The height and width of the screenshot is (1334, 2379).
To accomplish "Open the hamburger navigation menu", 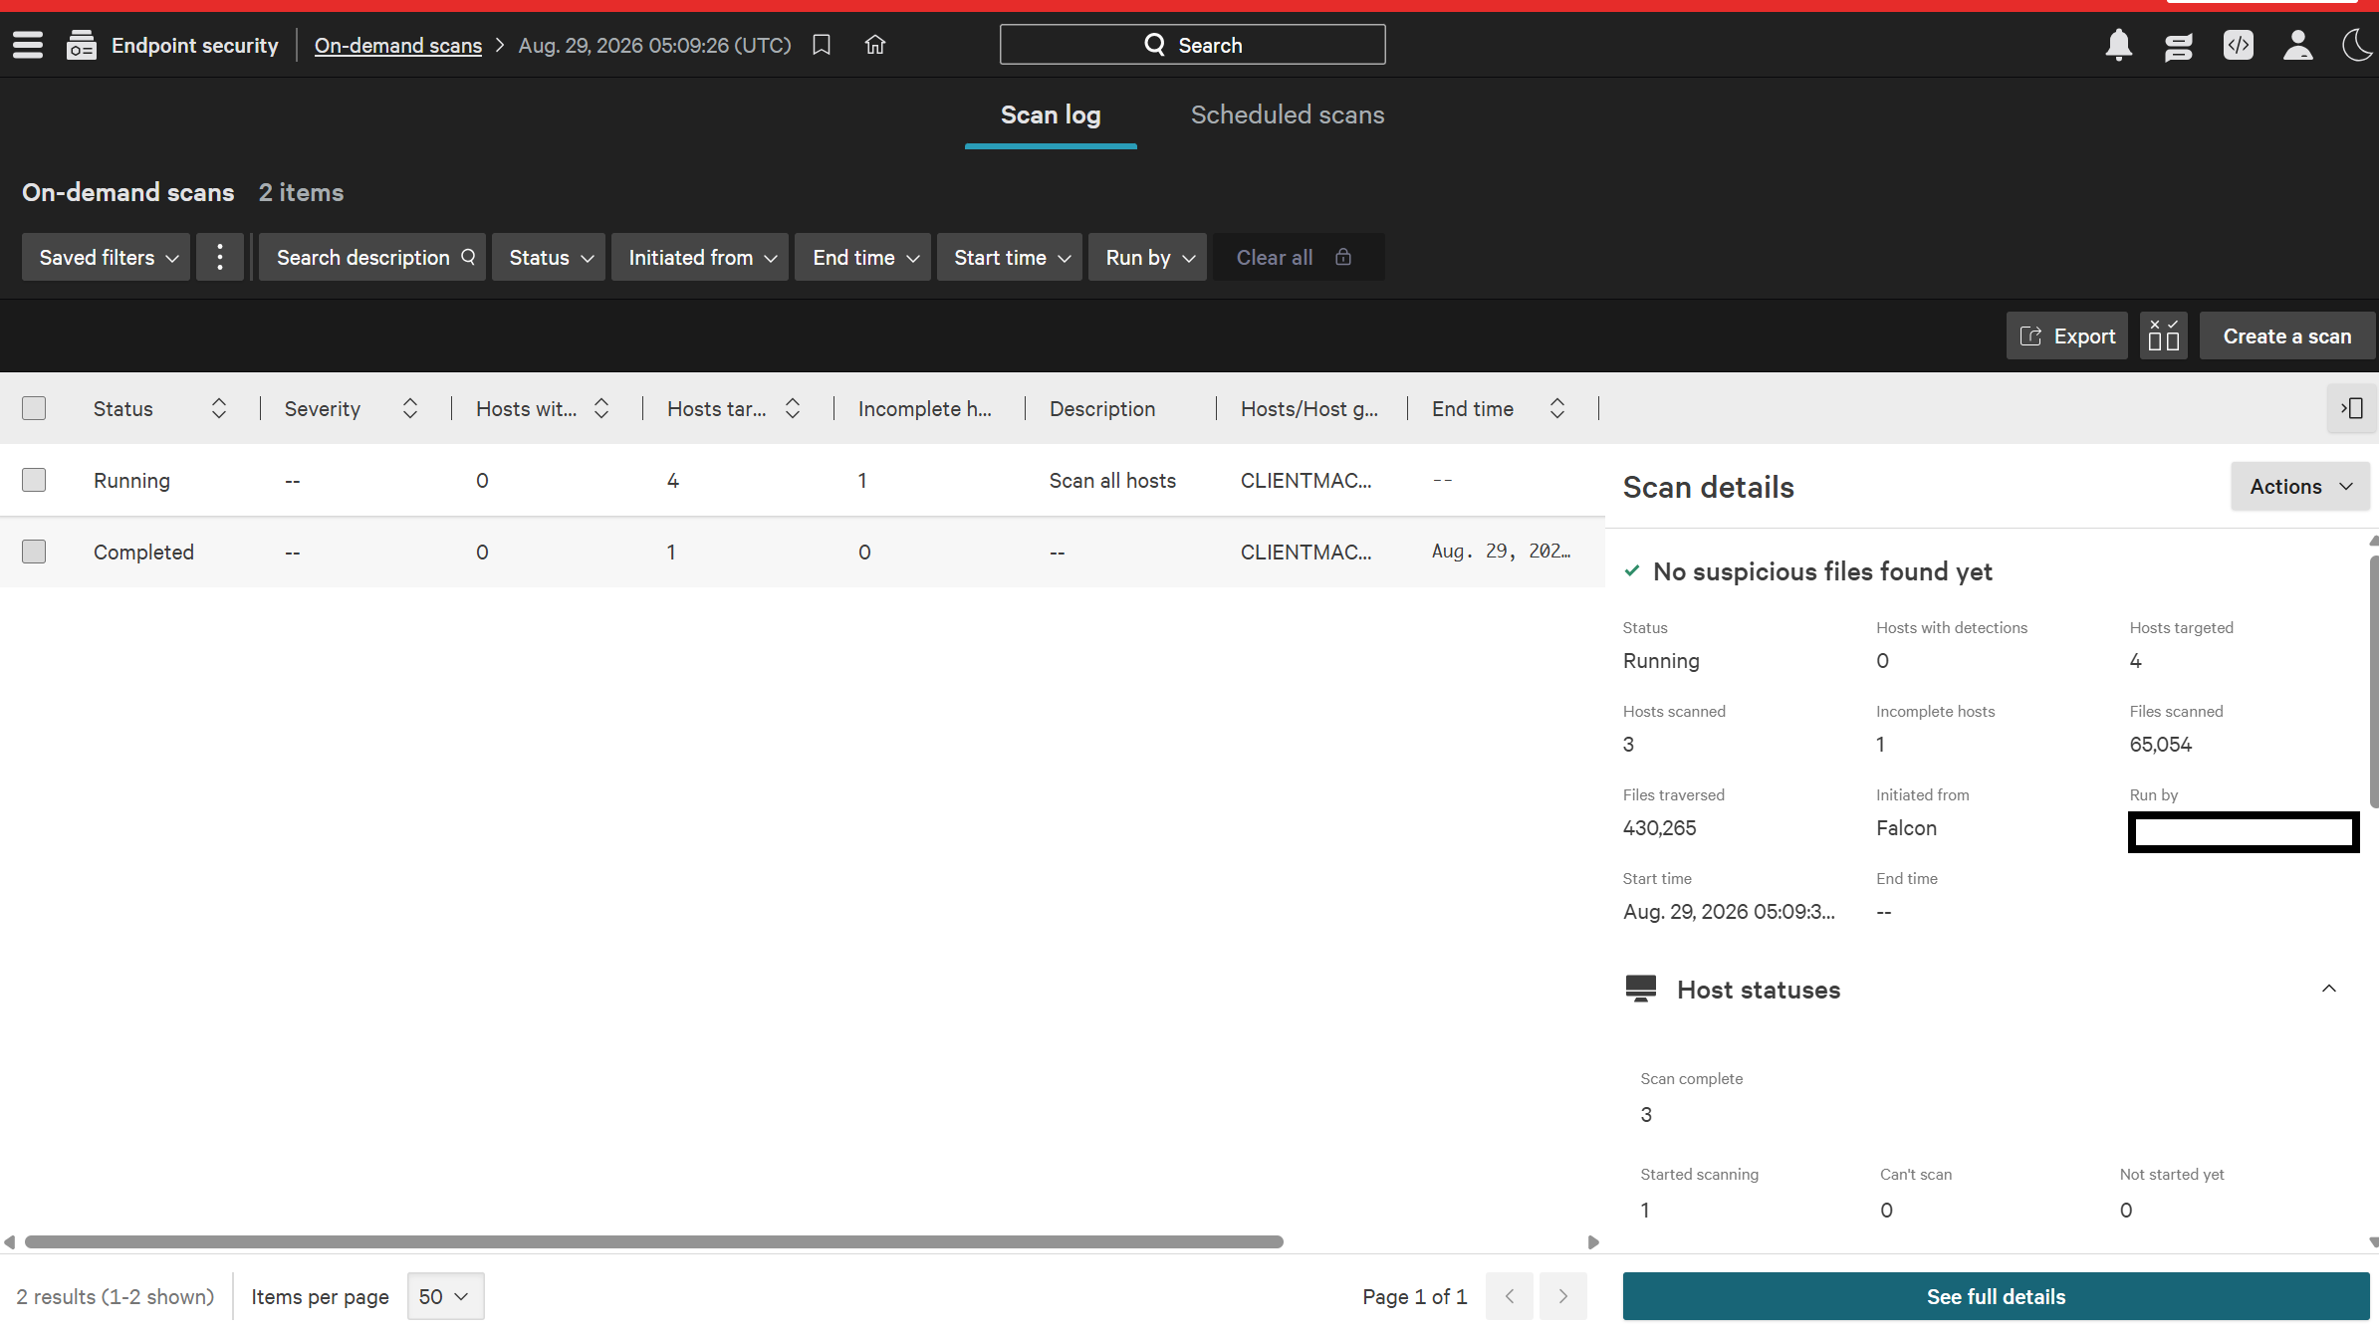I will coord(28,45).
